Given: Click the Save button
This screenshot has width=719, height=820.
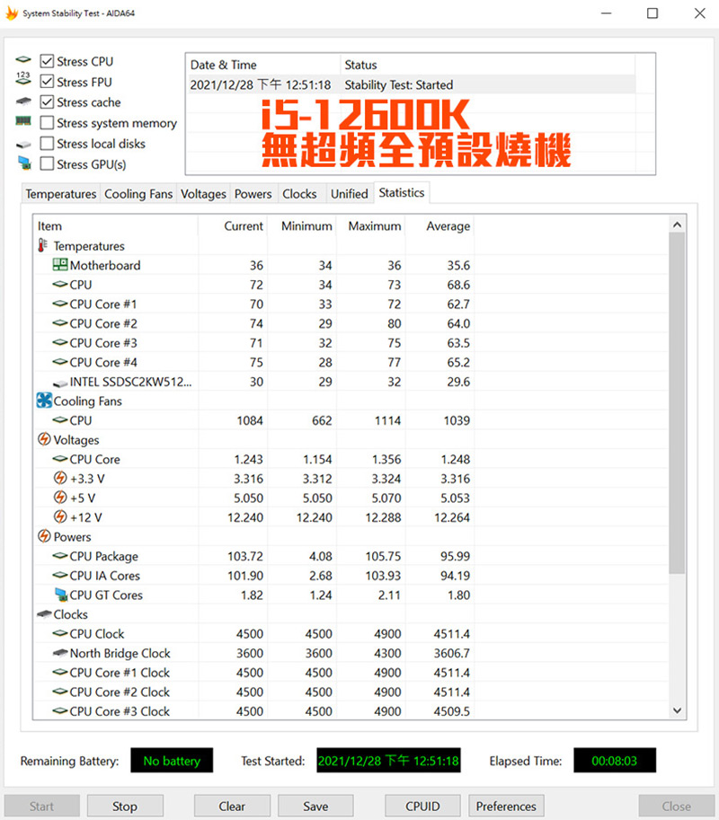Looking at the screenshot, I should (x=315, y=806).
